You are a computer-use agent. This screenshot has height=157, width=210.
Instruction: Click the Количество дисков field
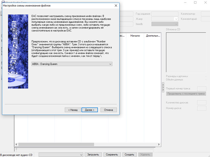201,102
